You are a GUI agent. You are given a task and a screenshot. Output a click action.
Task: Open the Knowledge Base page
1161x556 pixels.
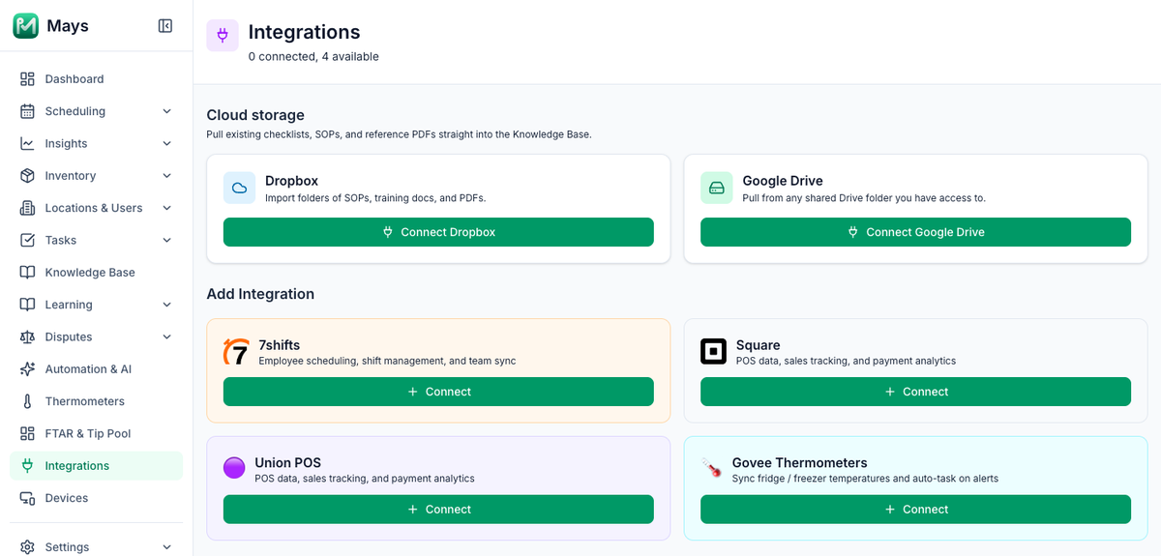[96, 273]
